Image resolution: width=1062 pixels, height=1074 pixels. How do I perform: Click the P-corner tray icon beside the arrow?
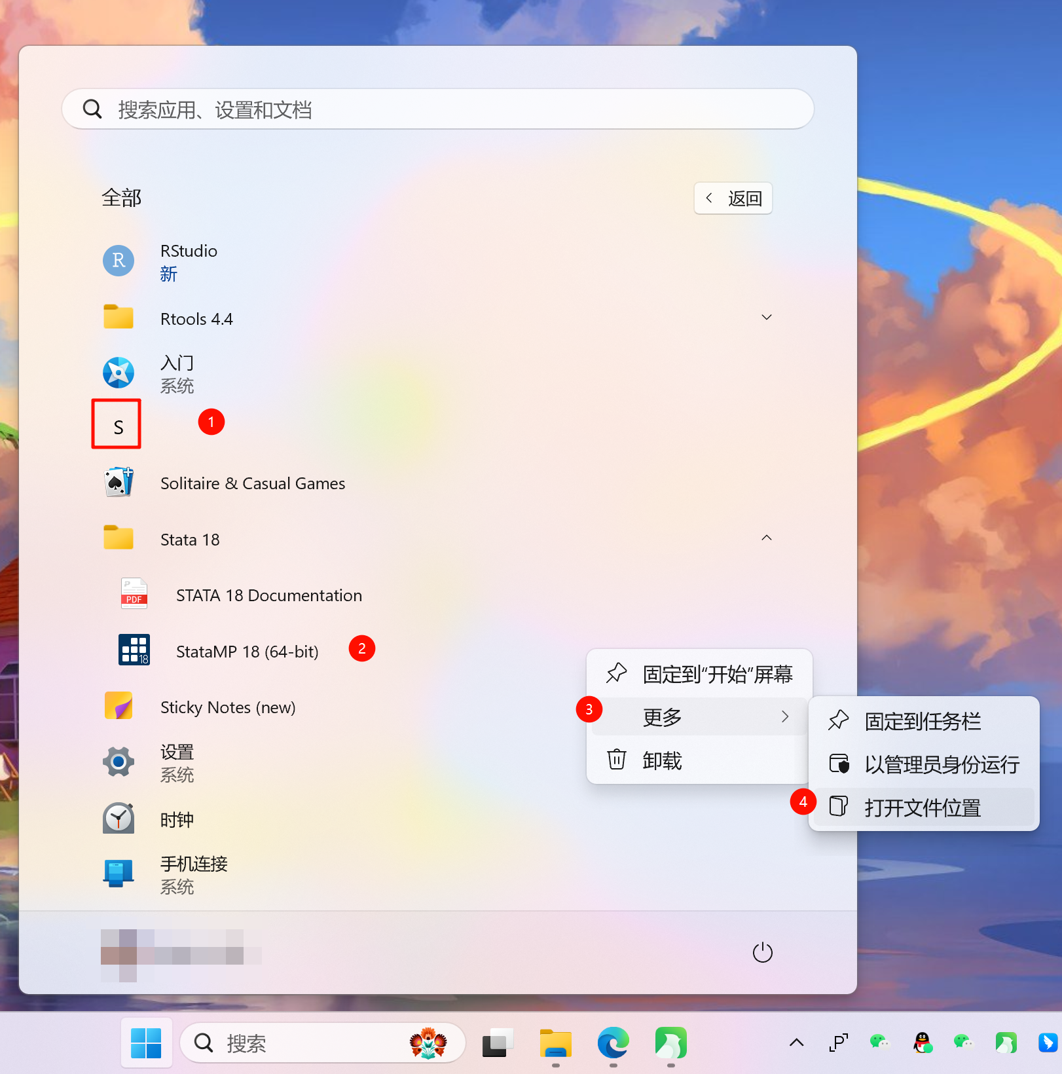coord(839,1043)
